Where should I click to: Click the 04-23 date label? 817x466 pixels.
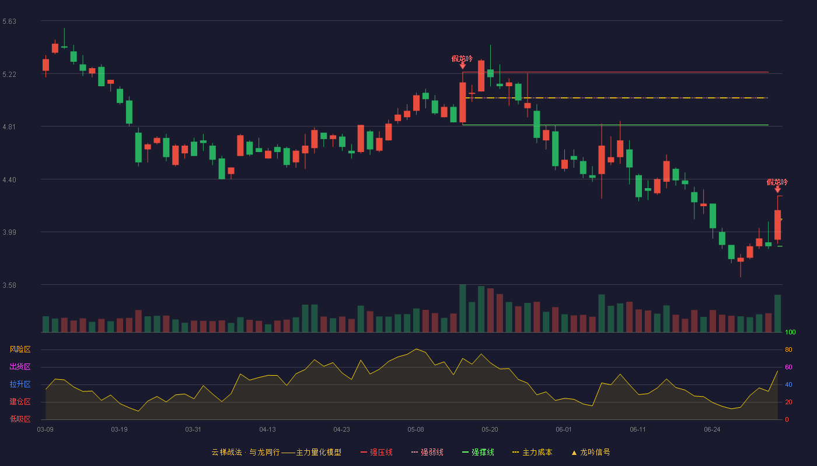pos(341,429)
